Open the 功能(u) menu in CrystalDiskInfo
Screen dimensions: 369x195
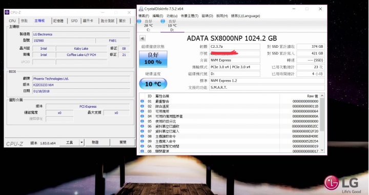coord(172,16)
